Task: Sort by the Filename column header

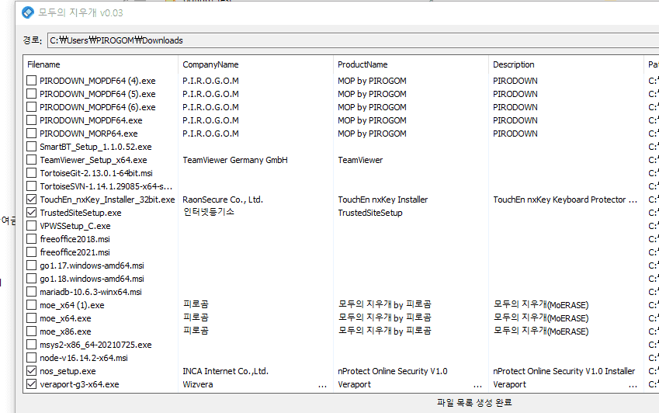Action: pos(101,64)
